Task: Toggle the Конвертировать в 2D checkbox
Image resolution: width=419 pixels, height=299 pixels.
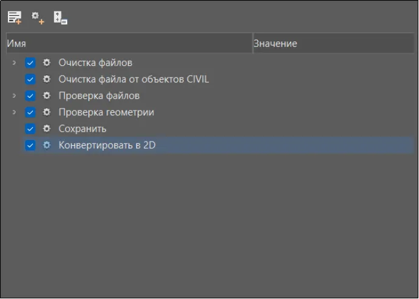Action: click(x=30, y=145)
